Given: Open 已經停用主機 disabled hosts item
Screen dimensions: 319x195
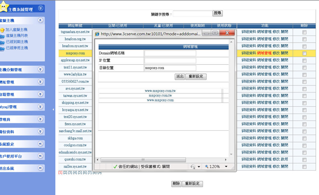Looking at the screenshot, I should pos(17,48).
